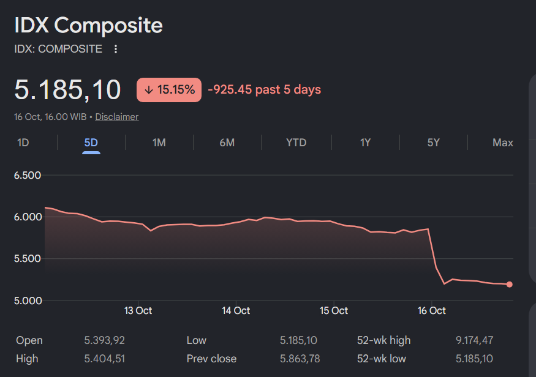Click the down arrow in 15.15% badge

coord(148,90)
